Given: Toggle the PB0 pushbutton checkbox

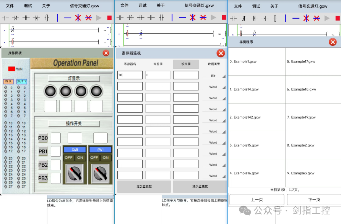Looking at the screenshot, I should point(56,138).
